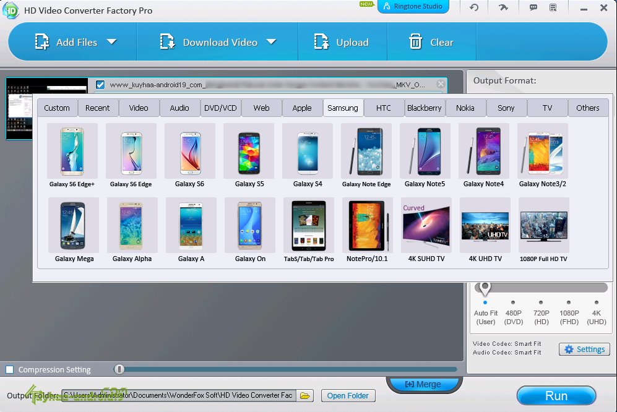Switch to the Video format tab

coord(139,108)
